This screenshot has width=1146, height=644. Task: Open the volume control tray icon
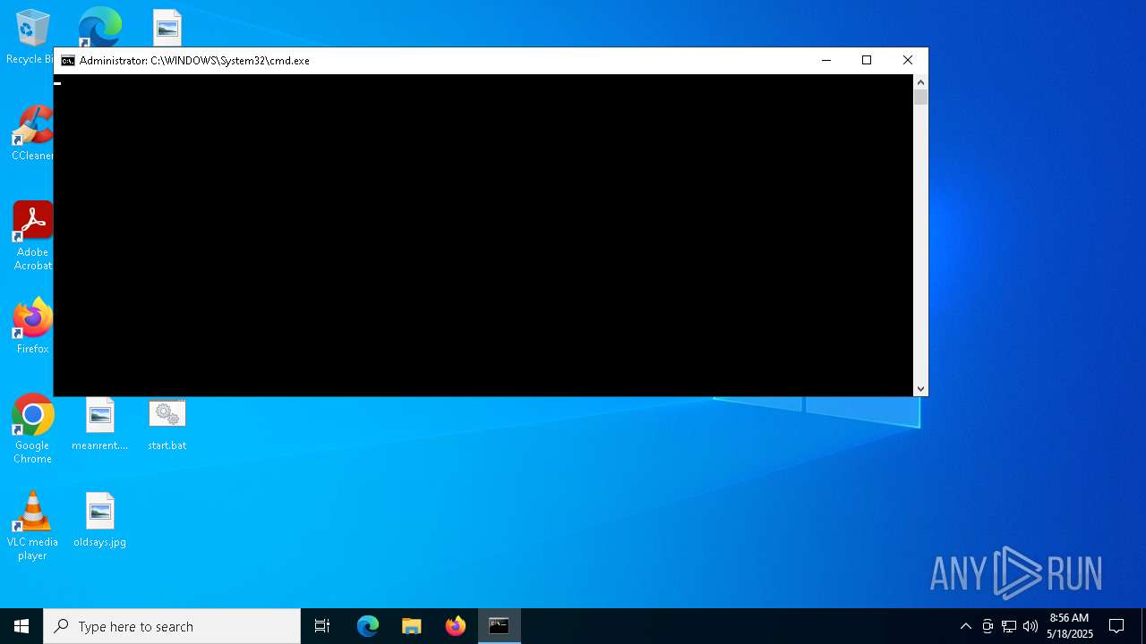[1031, 626]
